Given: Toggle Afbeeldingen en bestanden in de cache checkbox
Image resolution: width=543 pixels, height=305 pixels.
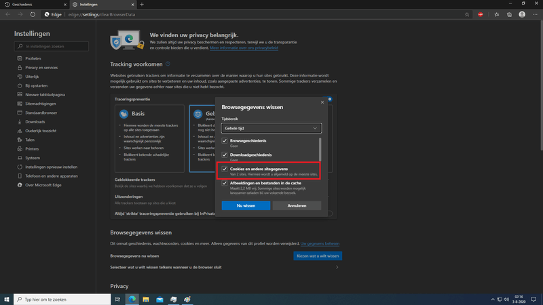Looking at the screenshot, I should [225, 183].
